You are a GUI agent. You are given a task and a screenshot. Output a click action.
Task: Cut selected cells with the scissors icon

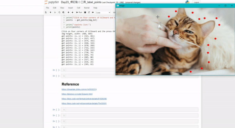pyautogui.click(x=55, y=12)
